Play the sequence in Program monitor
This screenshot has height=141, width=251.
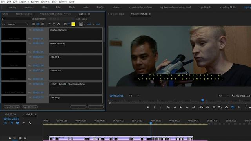pyautogui.click(x=181, y=107)
